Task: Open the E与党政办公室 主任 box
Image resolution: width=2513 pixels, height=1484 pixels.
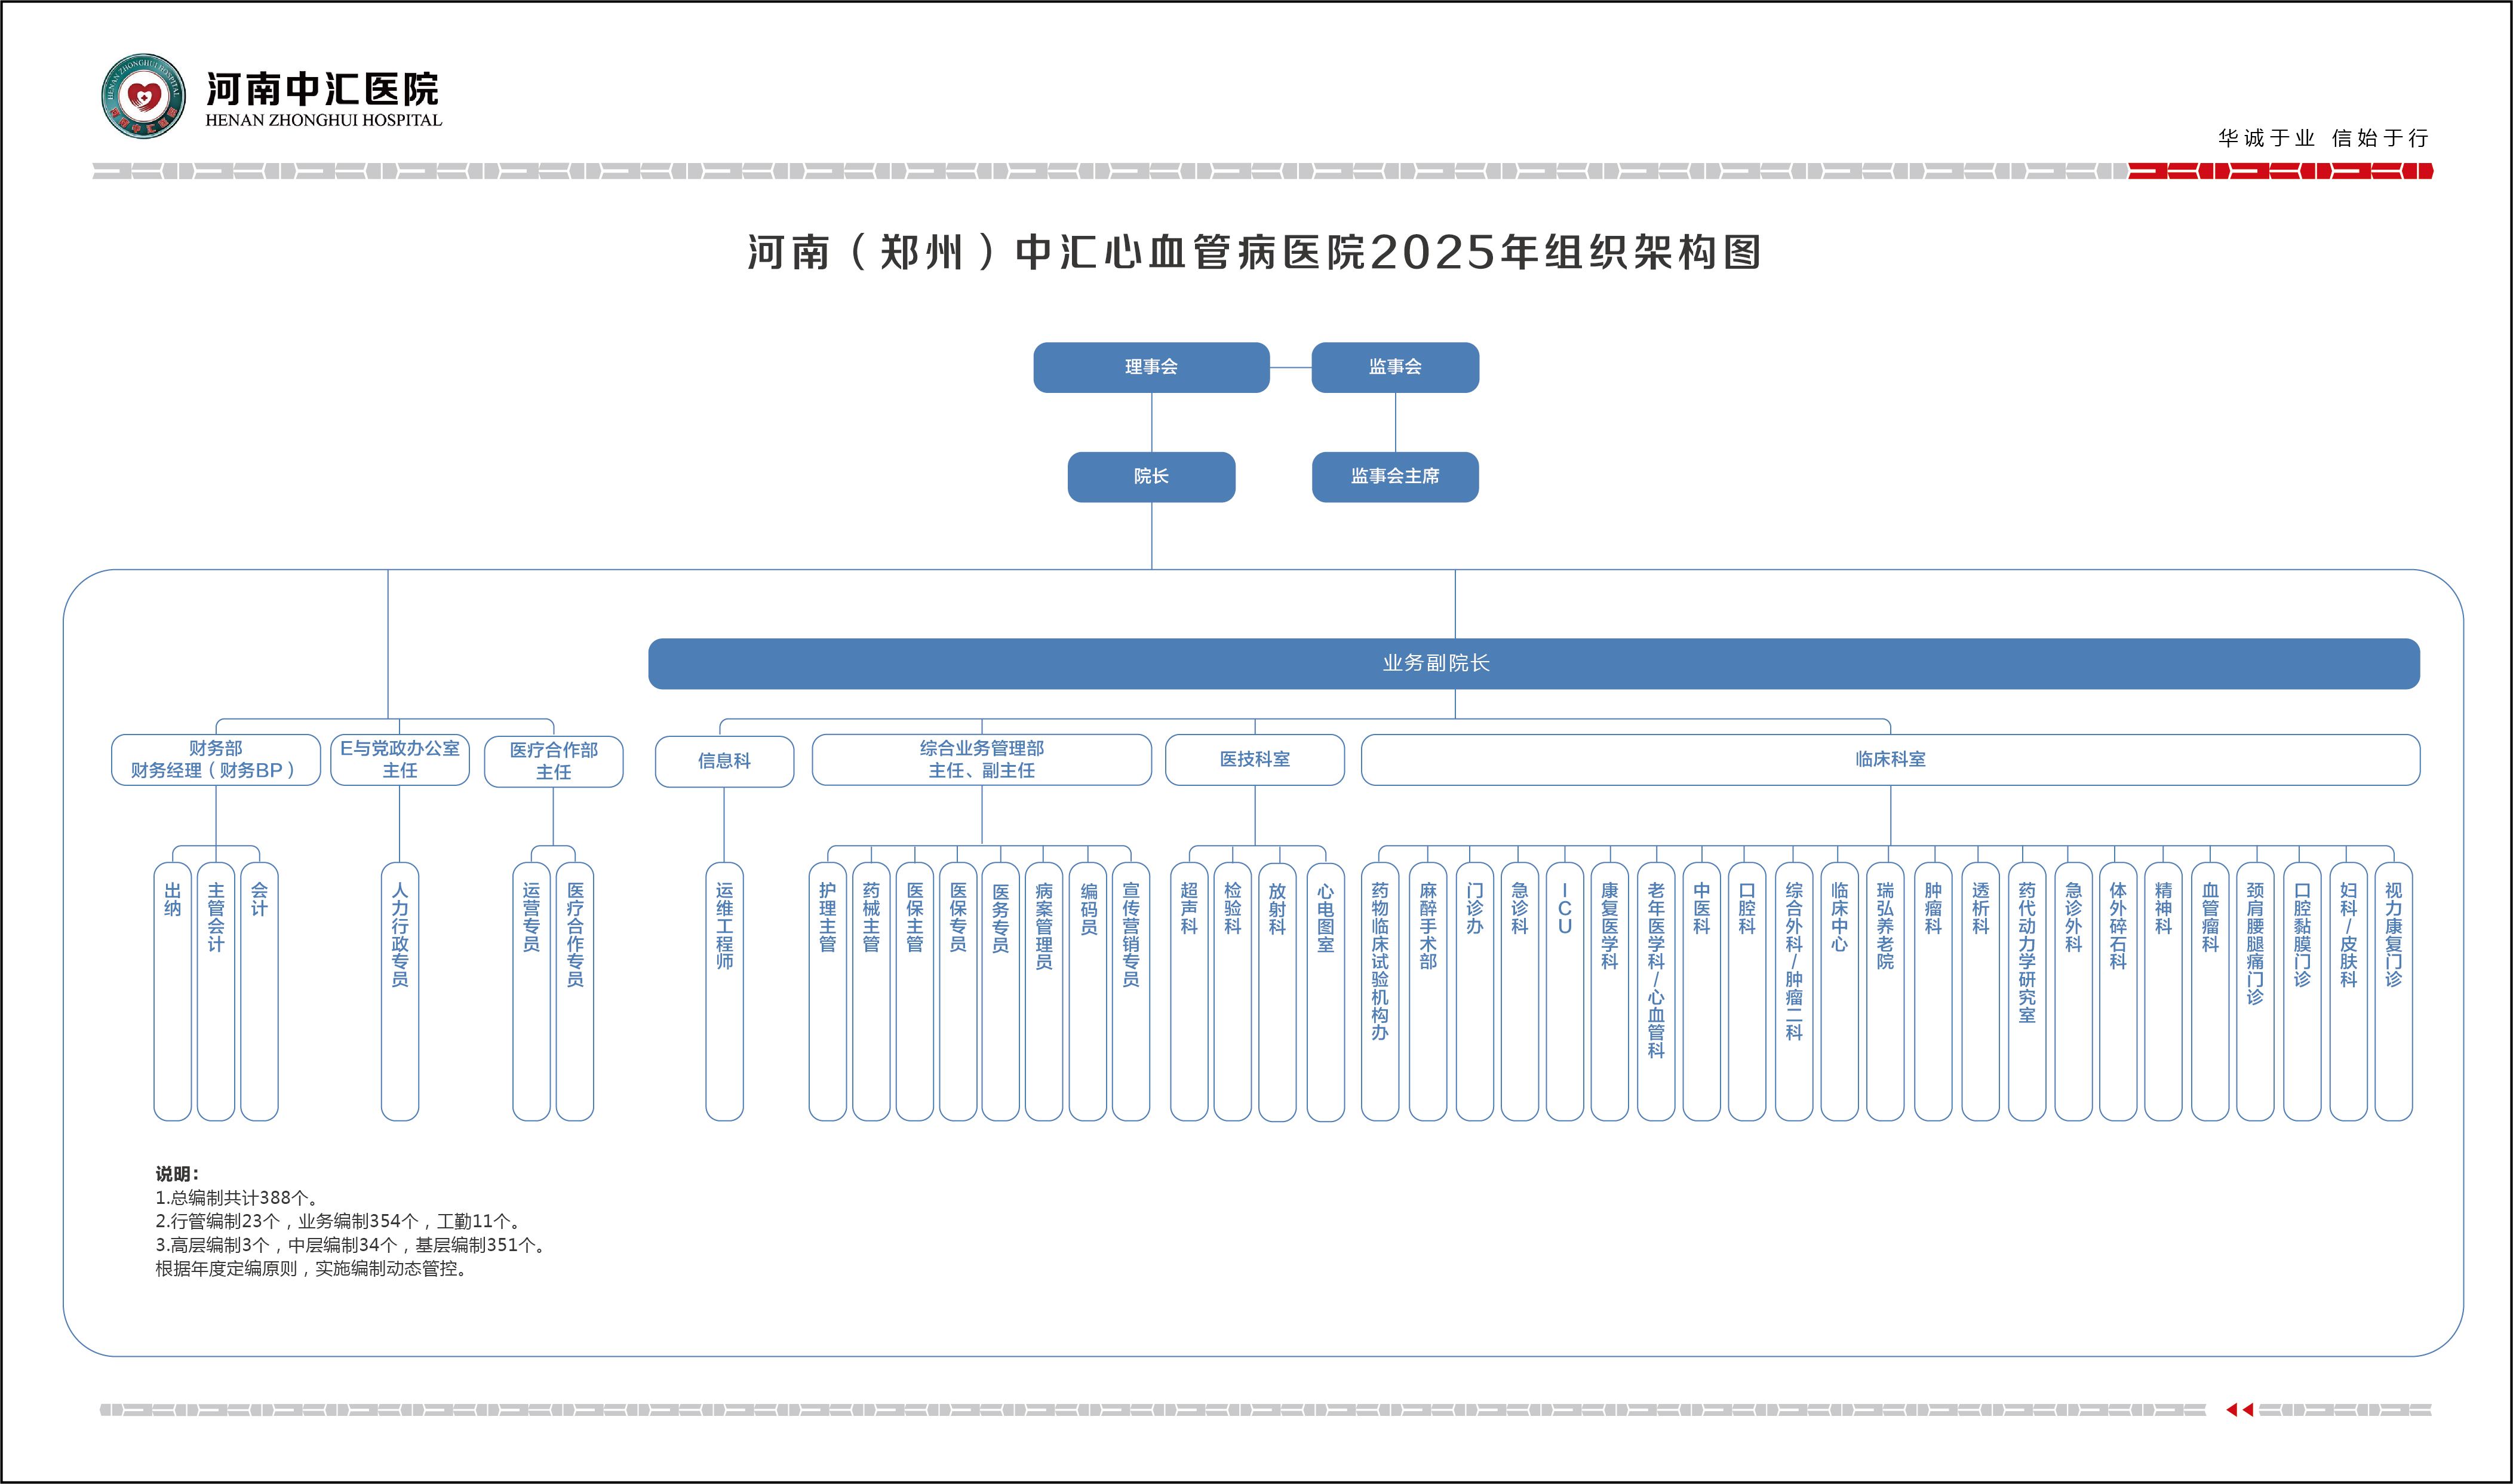Action: tap(399, 760)
